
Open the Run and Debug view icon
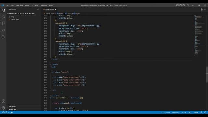click(x=3, y=30)
